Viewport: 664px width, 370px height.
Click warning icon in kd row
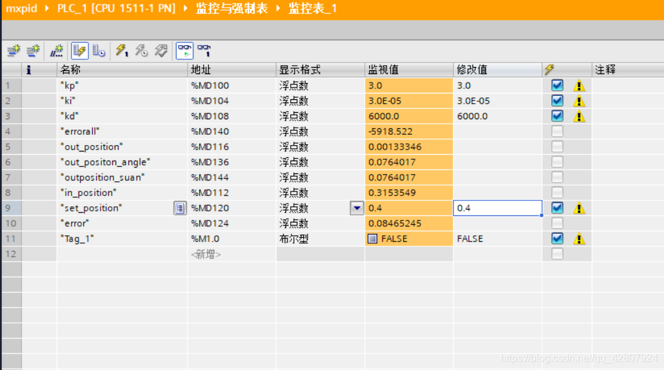(x=579, y=117)
